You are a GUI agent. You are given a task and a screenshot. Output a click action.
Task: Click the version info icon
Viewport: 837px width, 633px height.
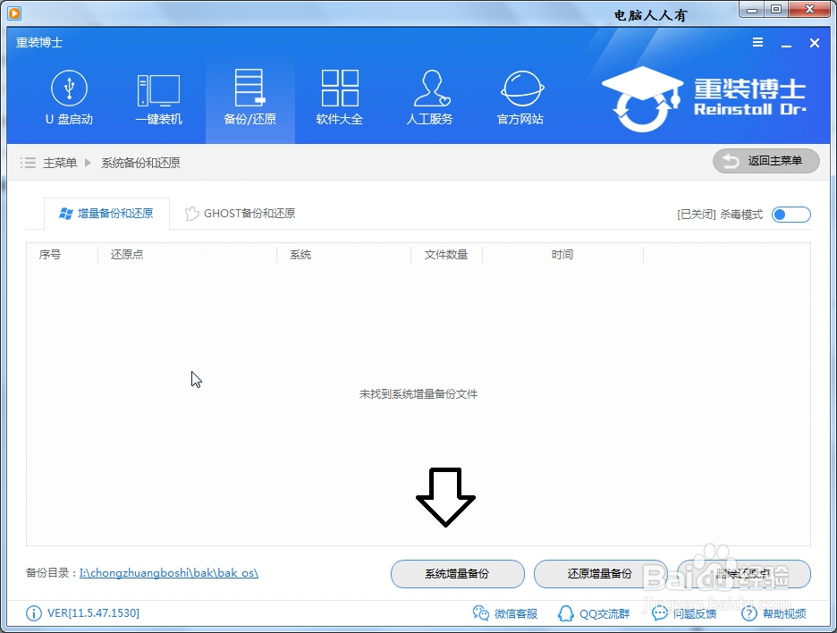[34, 613]
